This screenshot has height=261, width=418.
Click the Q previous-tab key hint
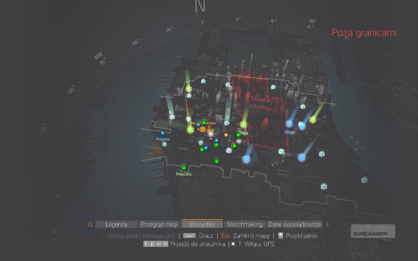90,224
